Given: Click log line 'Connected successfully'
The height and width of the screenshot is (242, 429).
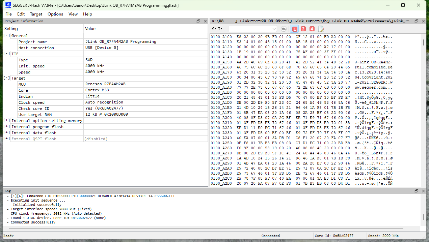Looking at the screenshot, I should (x=33, y=222).
